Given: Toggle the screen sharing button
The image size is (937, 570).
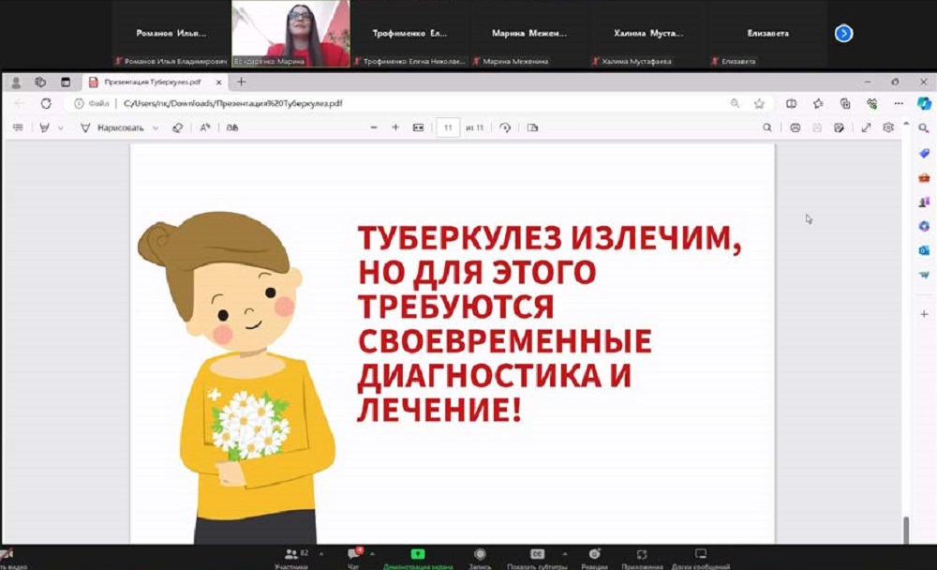Looking at the screenshot, I should [x=418, y=555].
